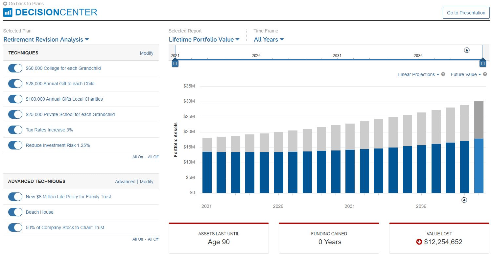Click the red down-arrow icon in Value Lost
The height and width of the screenshot is (257, 493).
(419, 242)
